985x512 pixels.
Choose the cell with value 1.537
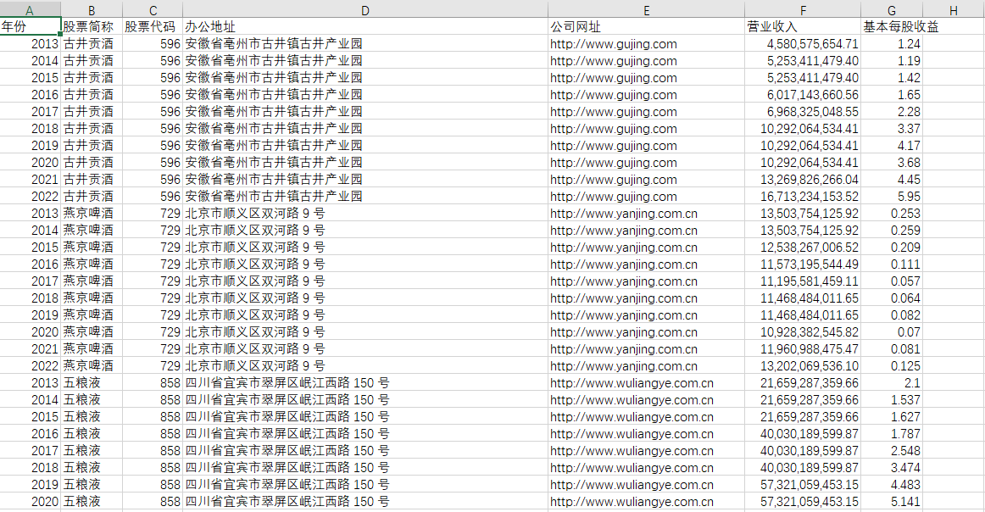tap(892, 400)
